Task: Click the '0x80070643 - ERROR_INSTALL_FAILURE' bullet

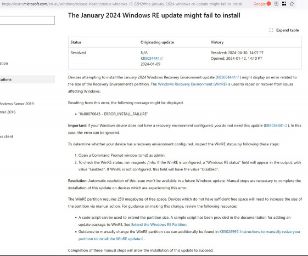Action: pos(113,114)
